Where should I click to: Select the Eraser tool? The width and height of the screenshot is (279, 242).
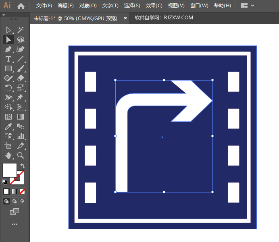(21, 78)
